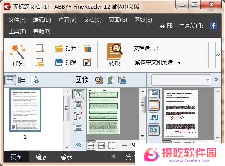The width and height of the screenshot is (225, 166).
Task: Select the draw text area tool
Action: point(78,94)
